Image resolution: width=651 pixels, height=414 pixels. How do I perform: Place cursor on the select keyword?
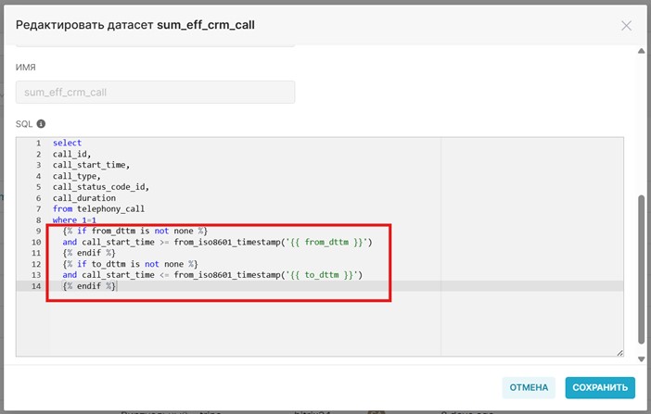click(67, 144)
